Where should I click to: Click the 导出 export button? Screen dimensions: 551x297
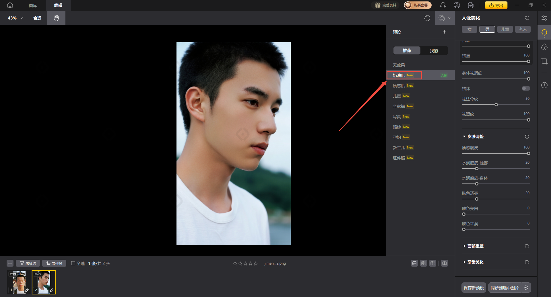pyautogui.click(x=496, y=5)
